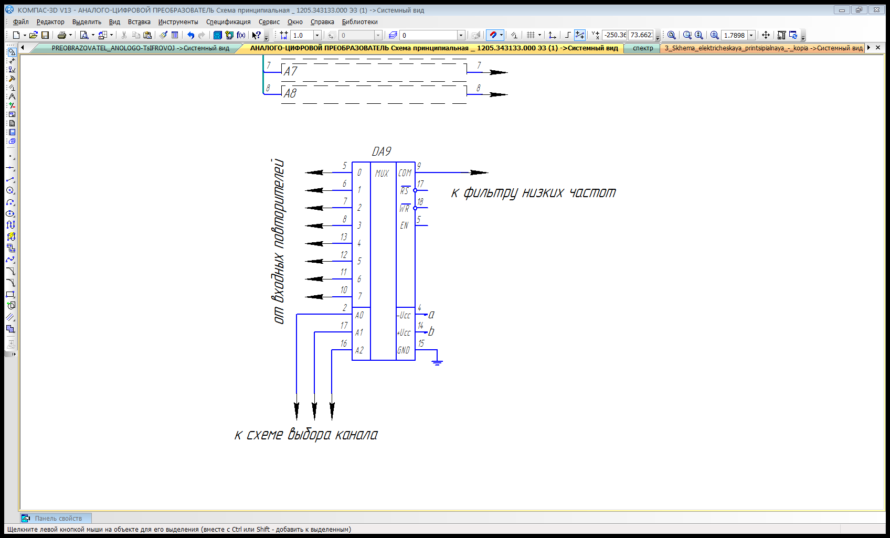Open the New document dropdown arrow

click(25, 35)
